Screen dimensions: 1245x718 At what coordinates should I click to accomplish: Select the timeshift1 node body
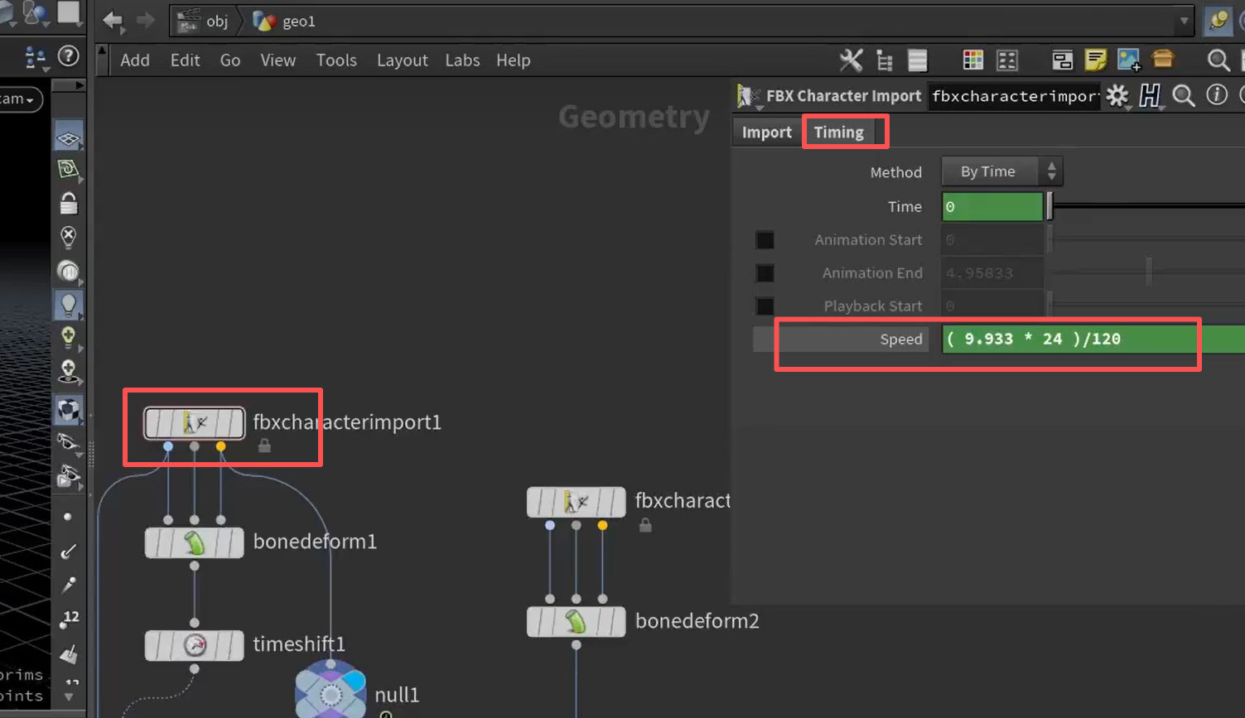click(195, 646)
